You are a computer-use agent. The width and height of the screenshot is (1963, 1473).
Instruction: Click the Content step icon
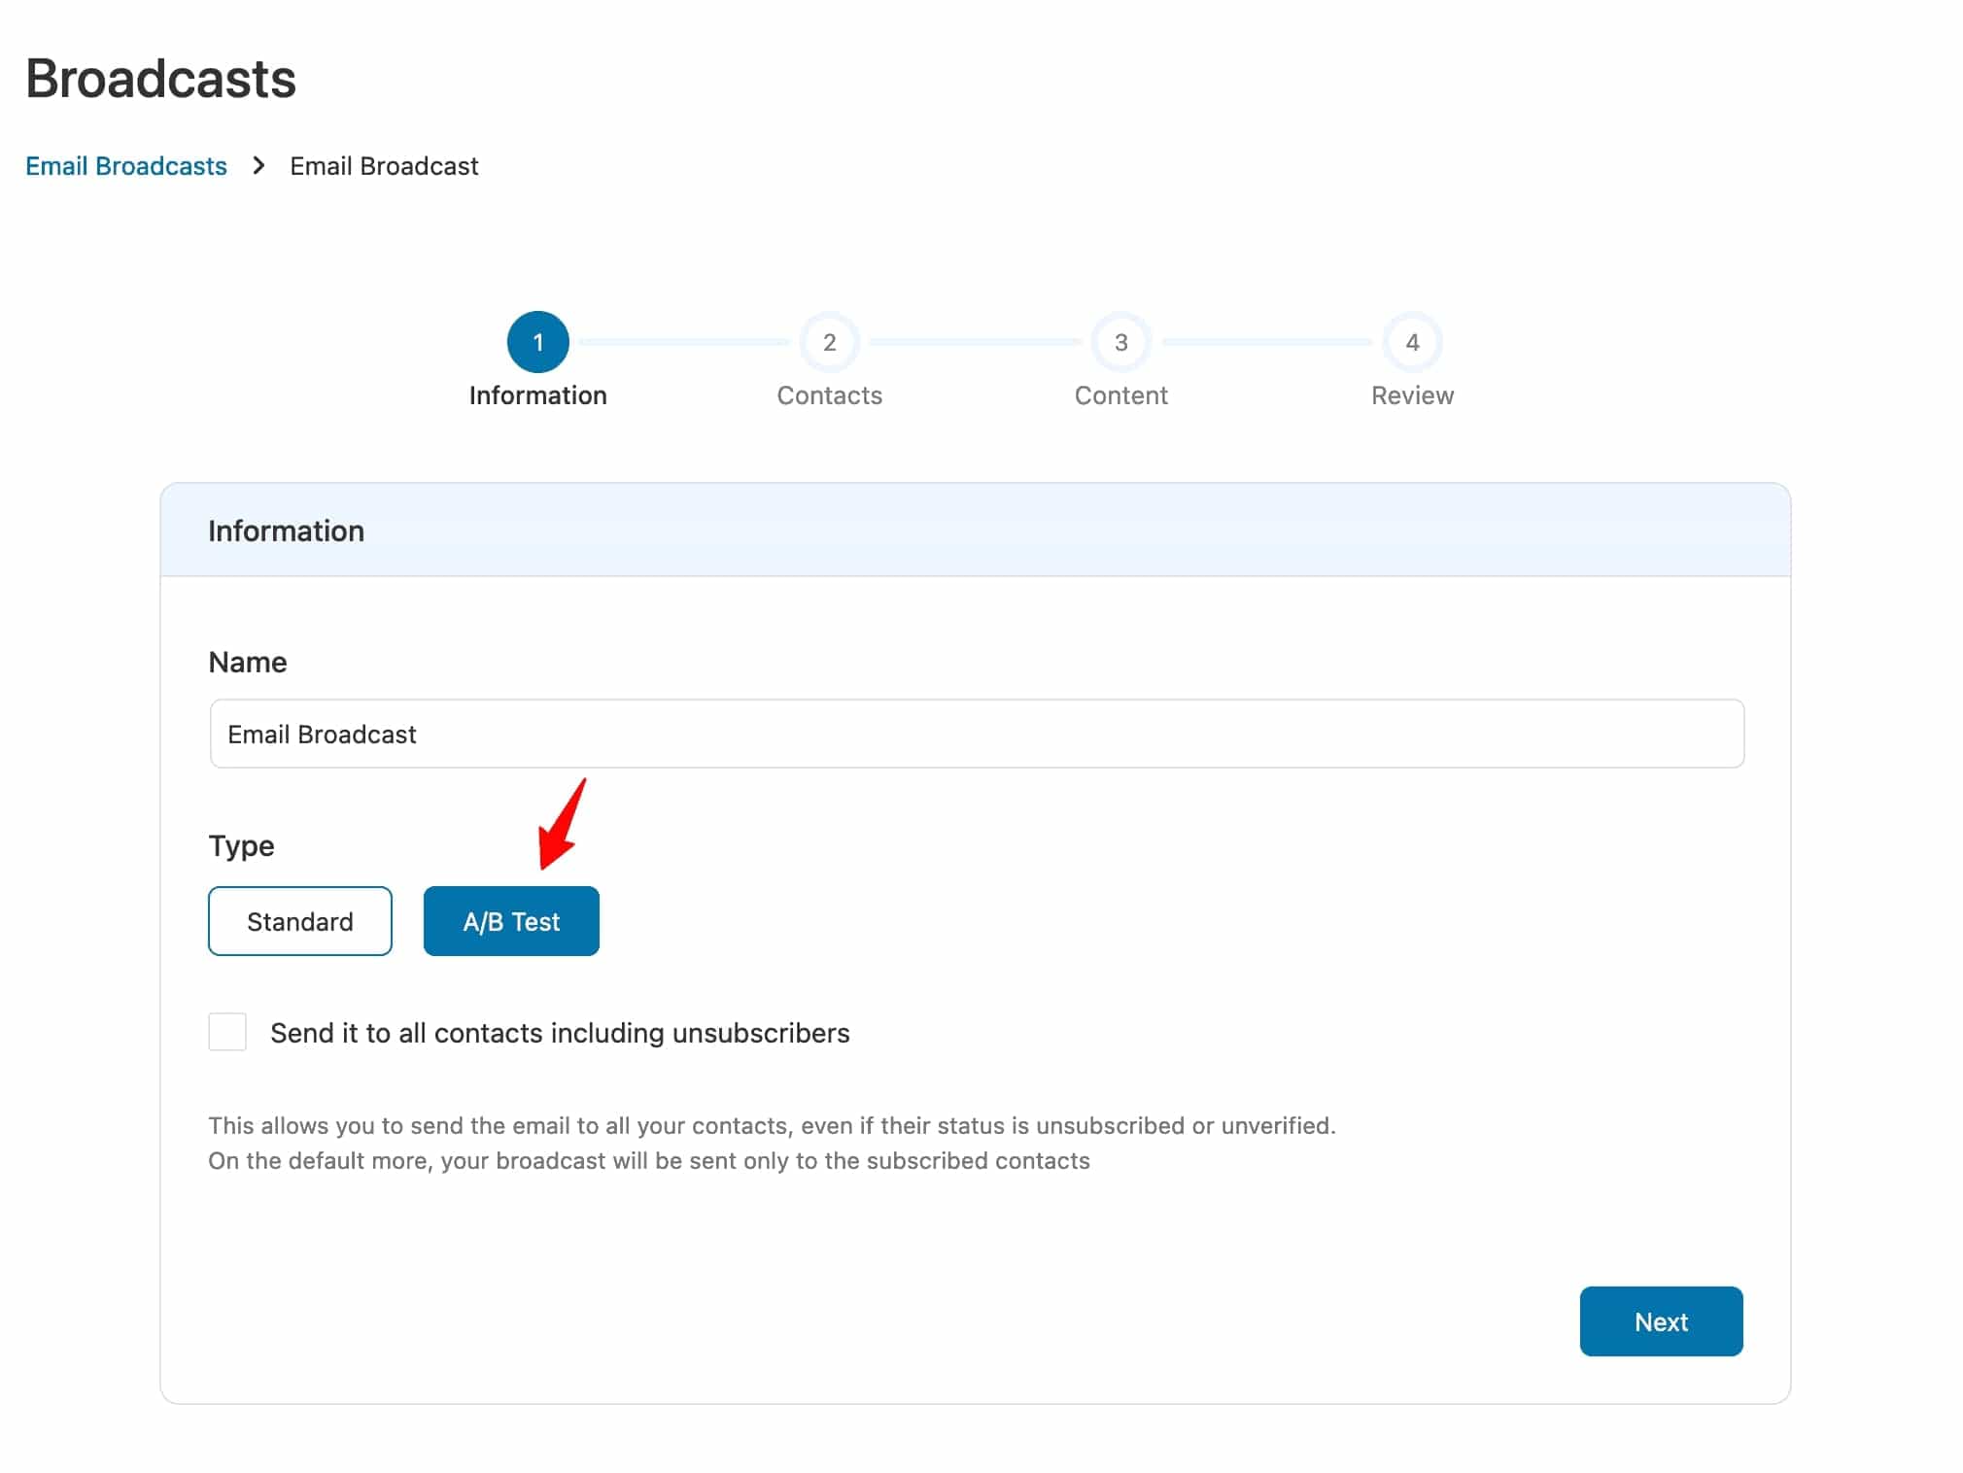(1121, 340)
